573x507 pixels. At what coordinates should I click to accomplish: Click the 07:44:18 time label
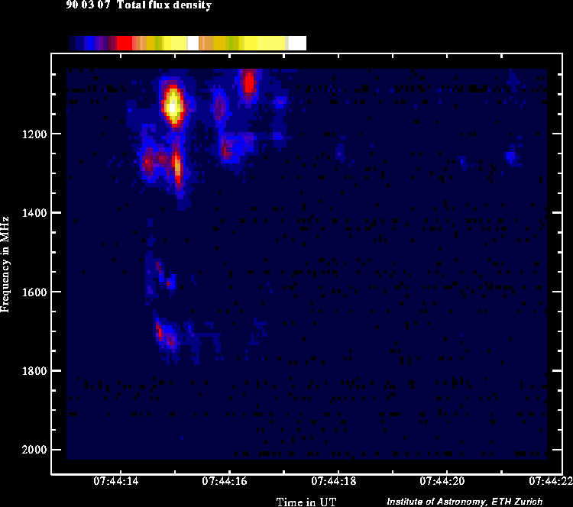coord(334,481)
